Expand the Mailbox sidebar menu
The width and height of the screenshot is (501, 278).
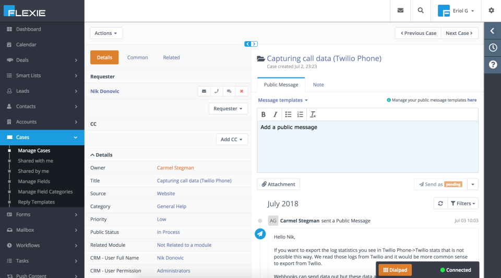(x=42, y=230)
